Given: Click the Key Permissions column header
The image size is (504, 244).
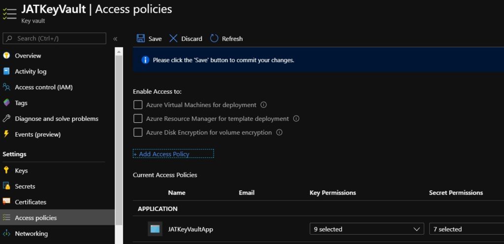Looking at the screenshot, I should pyautogui.click(x=333, y=193).
